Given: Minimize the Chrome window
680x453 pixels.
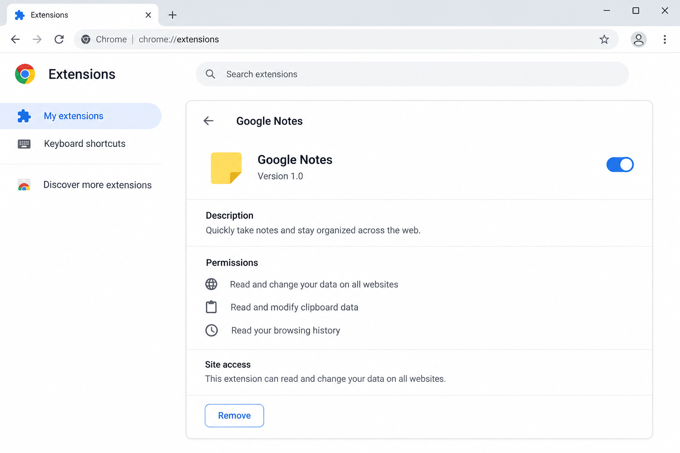Looking at the screenshot, I should (x=607, y=11).
